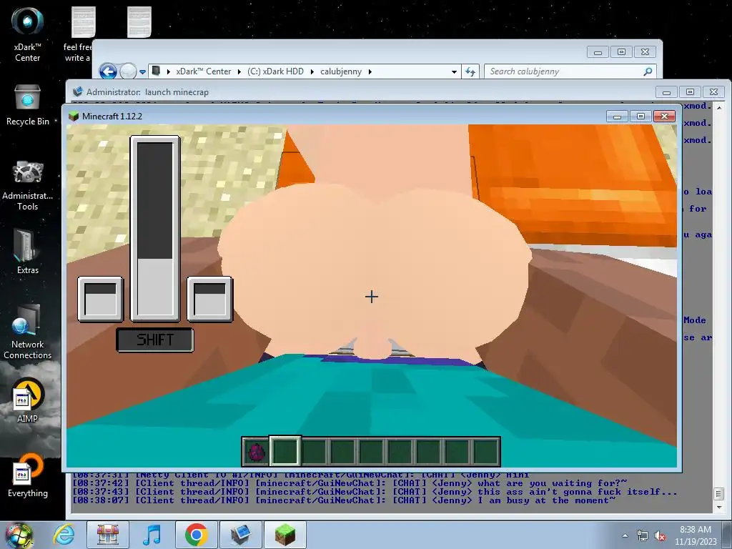Expand the chevron after 'xDark Center' in the breadcrumb

(239, 71)
